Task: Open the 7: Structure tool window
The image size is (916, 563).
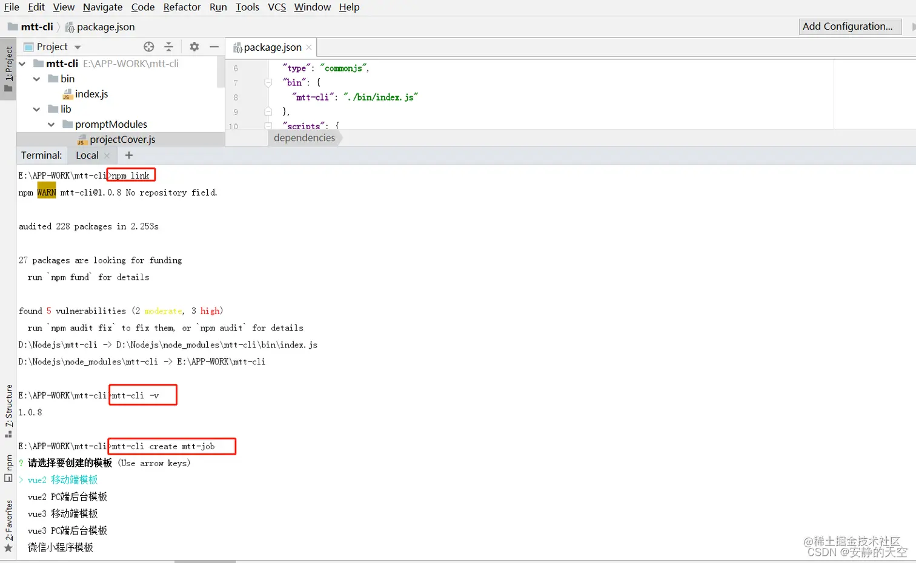Action: click(x=8, y=411)
